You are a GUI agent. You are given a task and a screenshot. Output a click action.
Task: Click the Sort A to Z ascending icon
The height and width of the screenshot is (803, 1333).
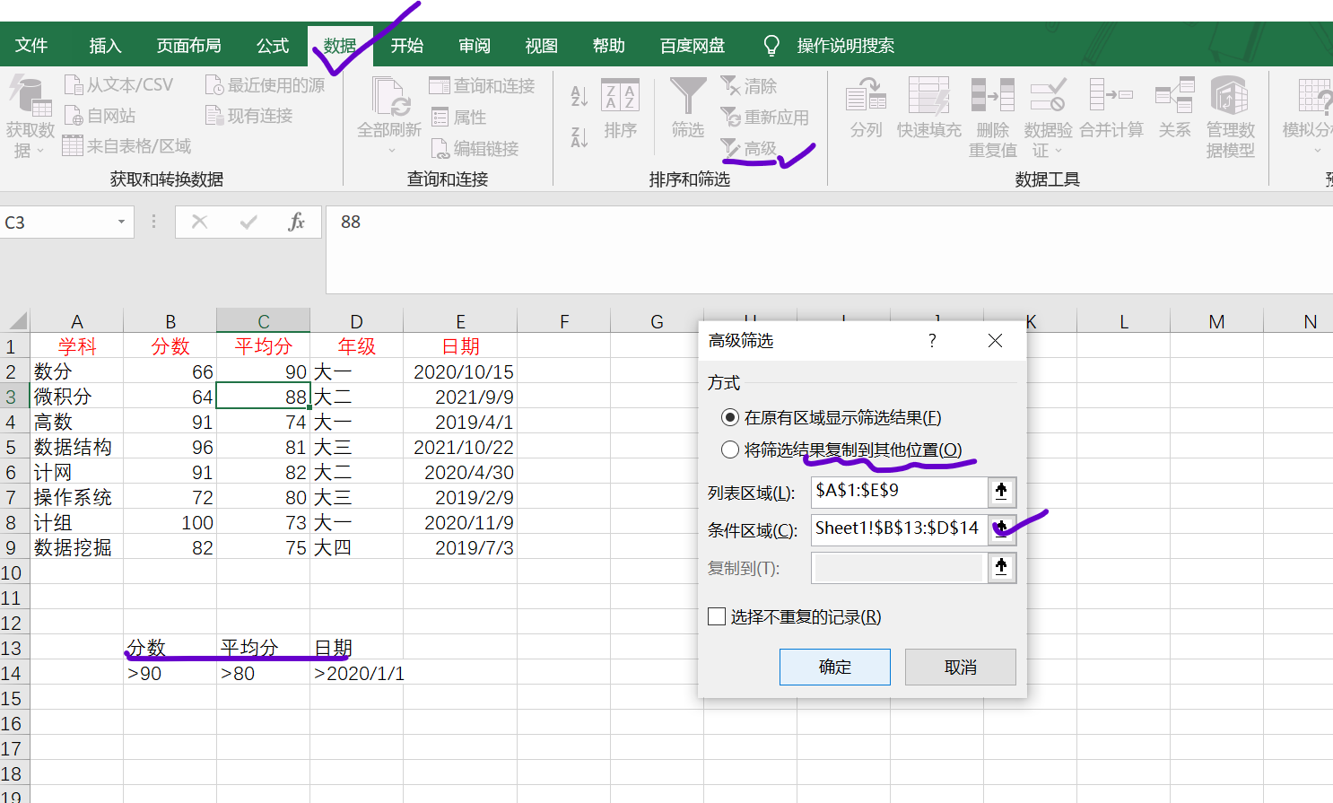579,96
